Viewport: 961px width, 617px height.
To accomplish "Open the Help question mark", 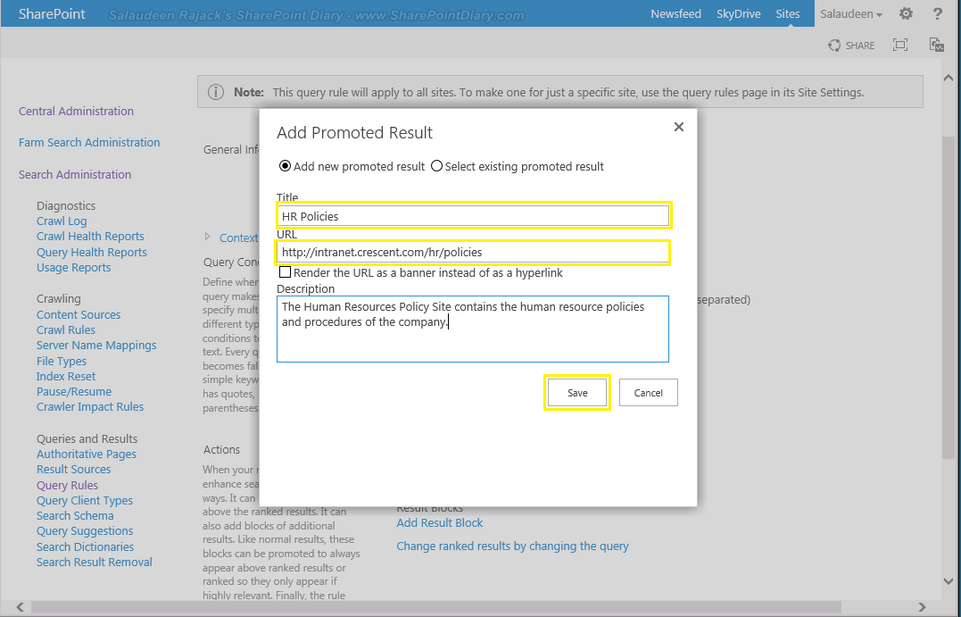I will pos(936,13).
